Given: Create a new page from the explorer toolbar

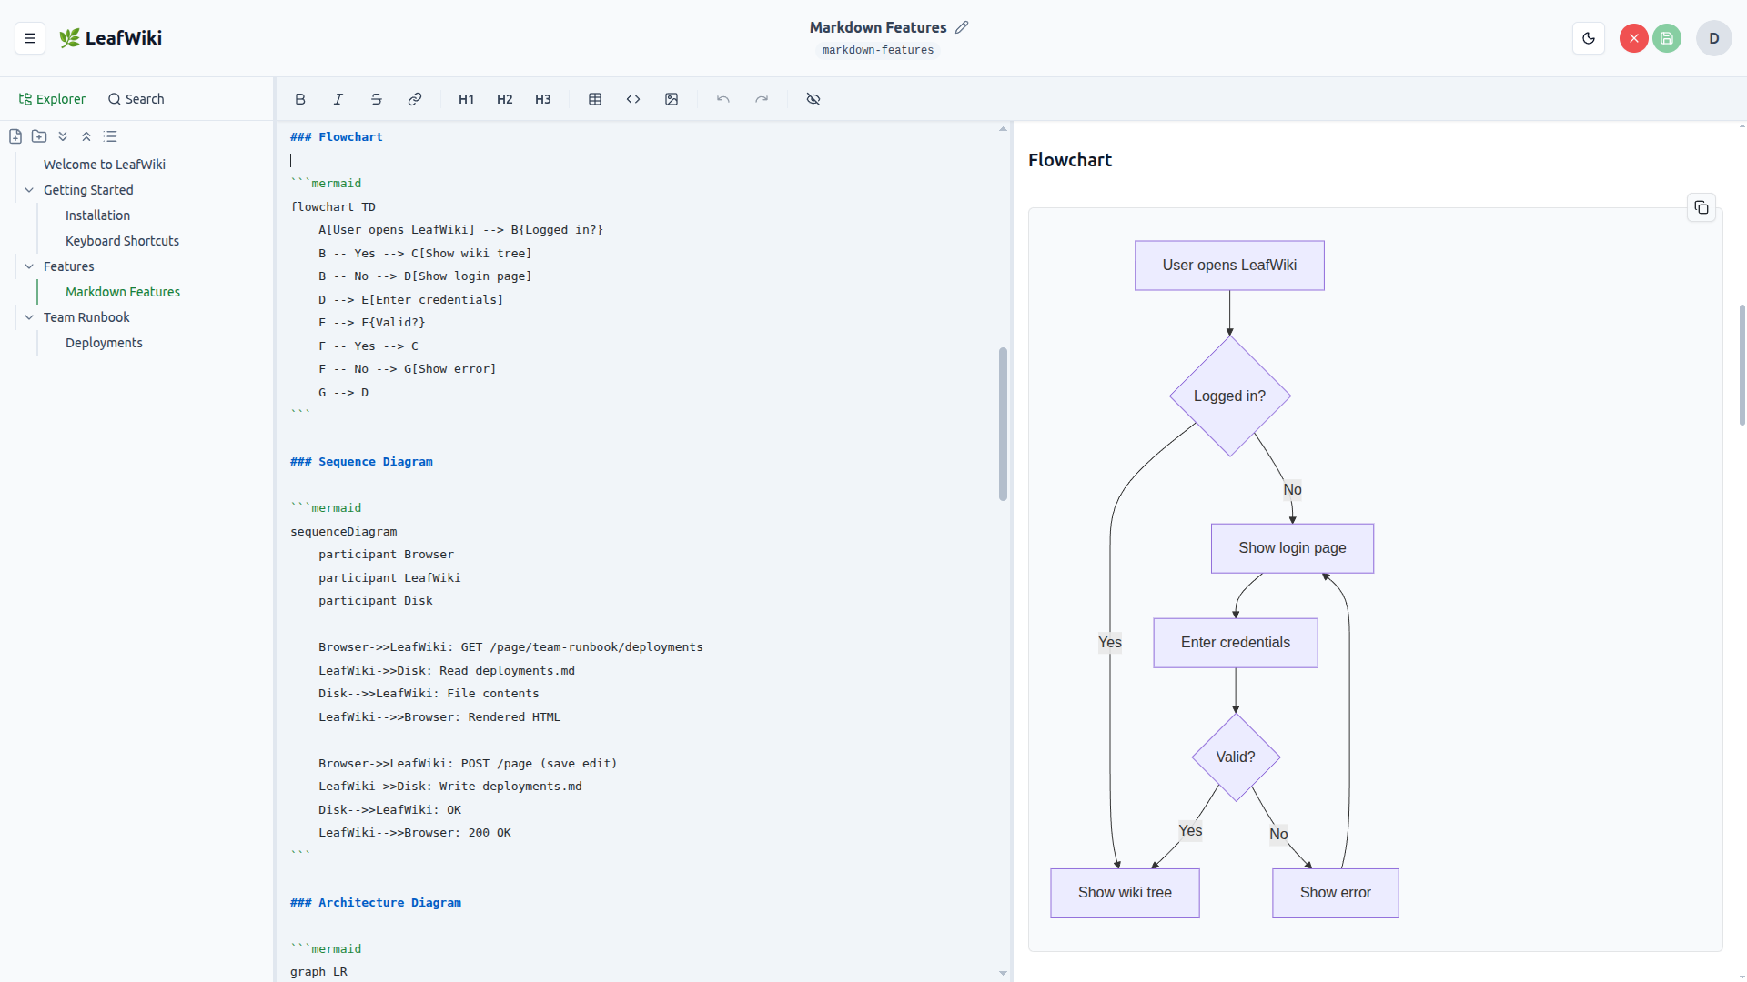Looking at the screenshot, I should point(15,136).
